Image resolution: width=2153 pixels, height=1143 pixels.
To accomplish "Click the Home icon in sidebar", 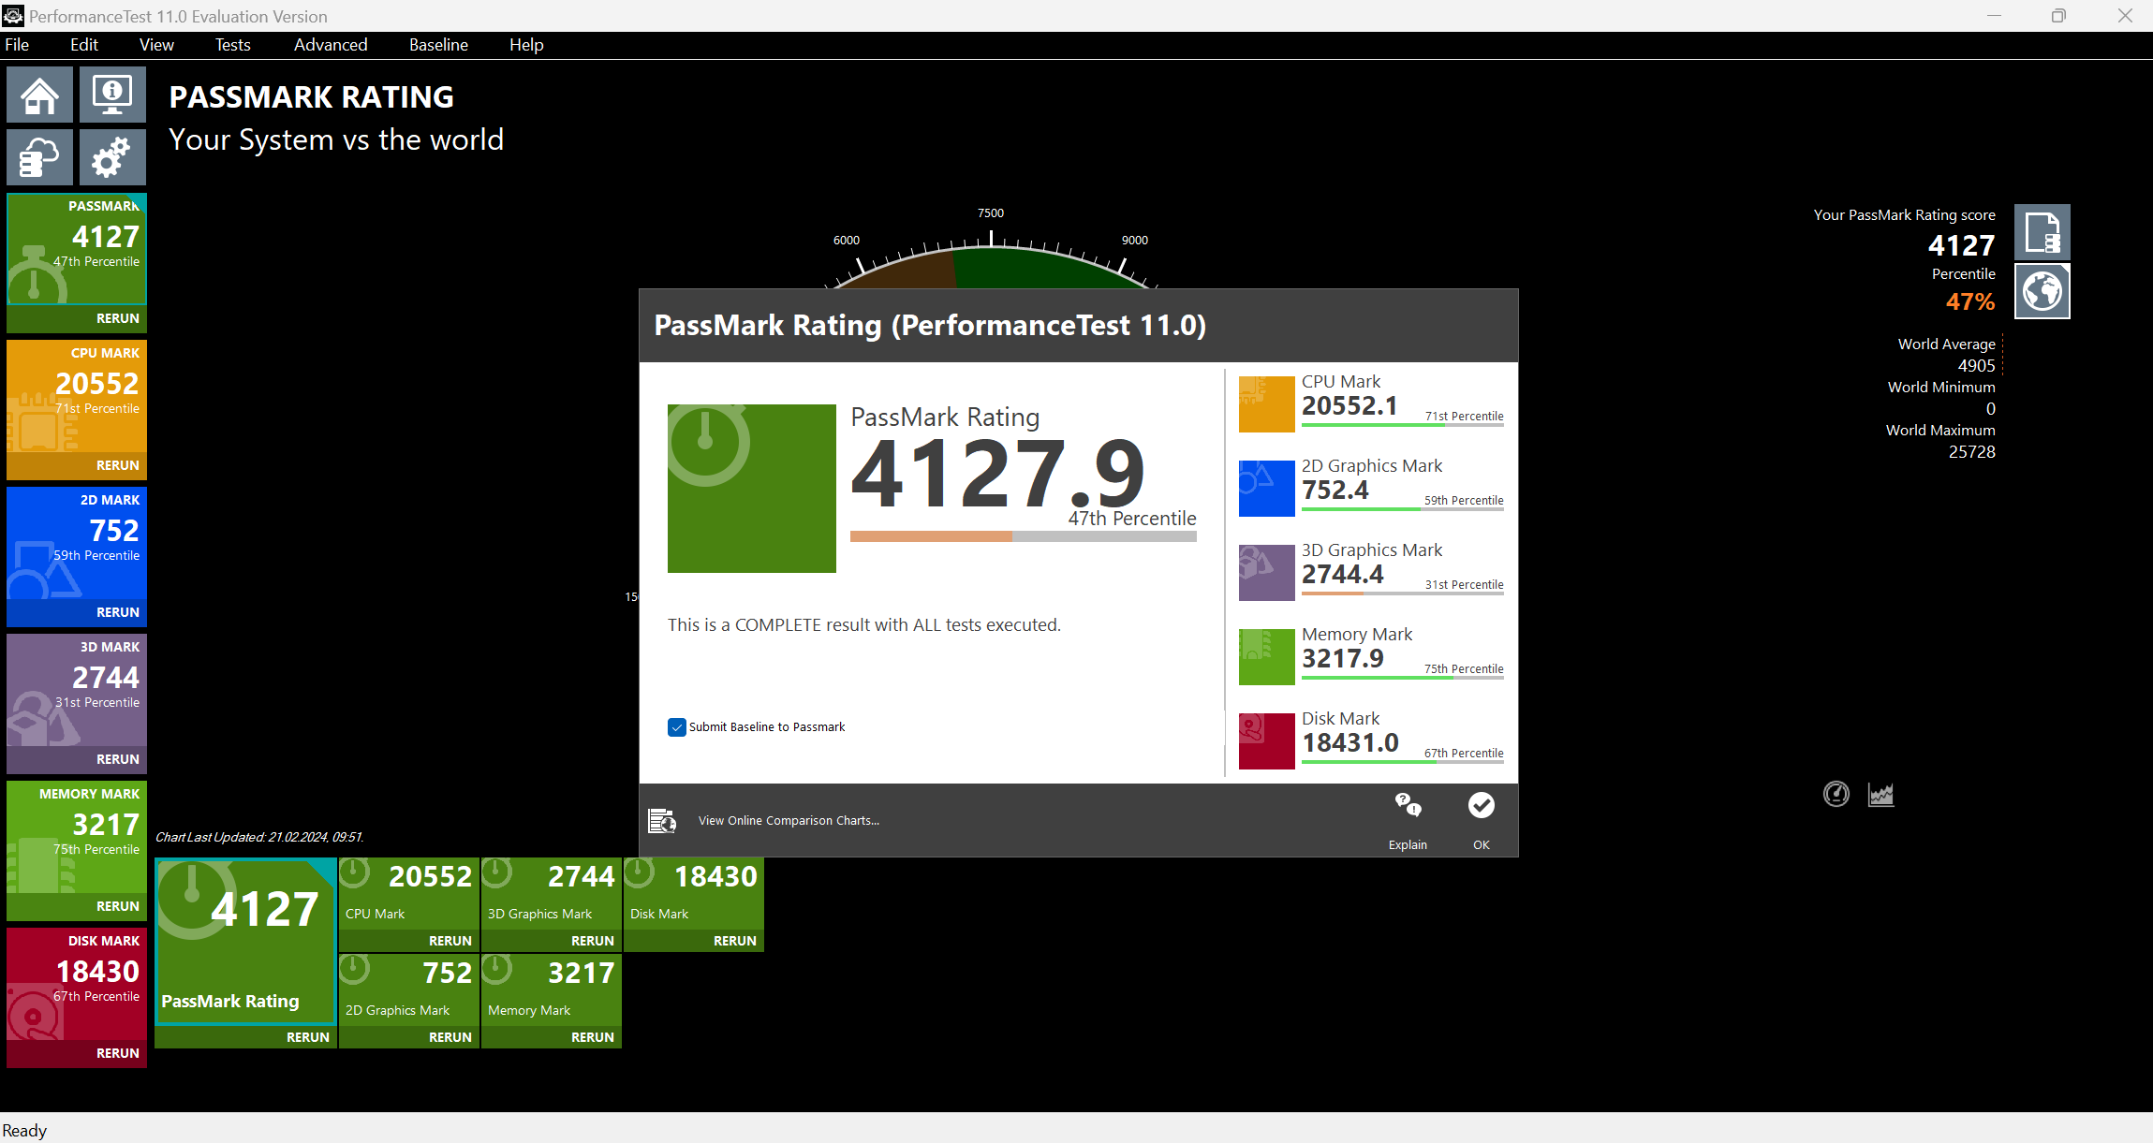I will [39, 95].
